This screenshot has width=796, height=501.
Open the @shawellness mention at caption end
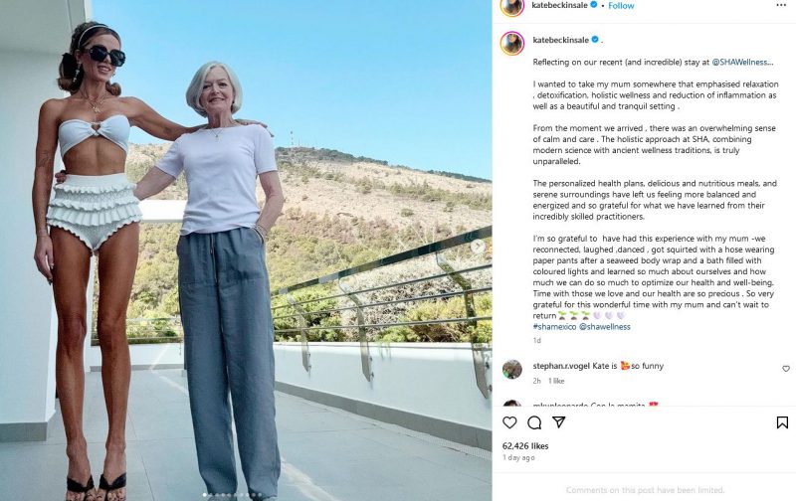[605, 327]
